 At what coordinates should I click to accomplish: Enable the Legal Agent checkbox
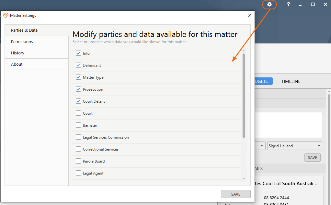(78, 173)
